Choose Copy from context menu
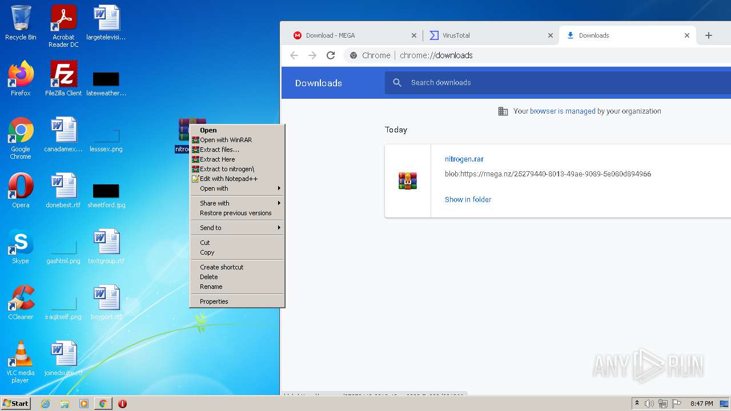 [237, 252]
